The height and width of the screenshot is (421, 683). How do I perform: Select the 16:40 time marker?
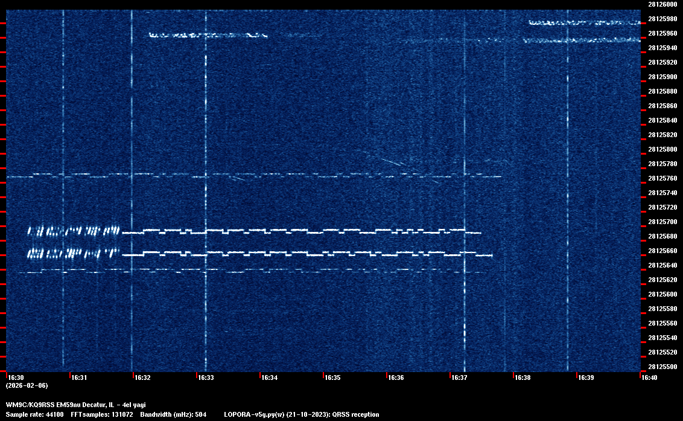(x=649, y=378)
